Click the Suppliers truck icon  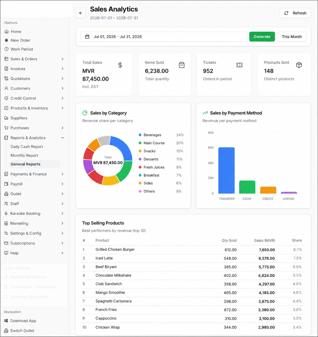point(6,118)
